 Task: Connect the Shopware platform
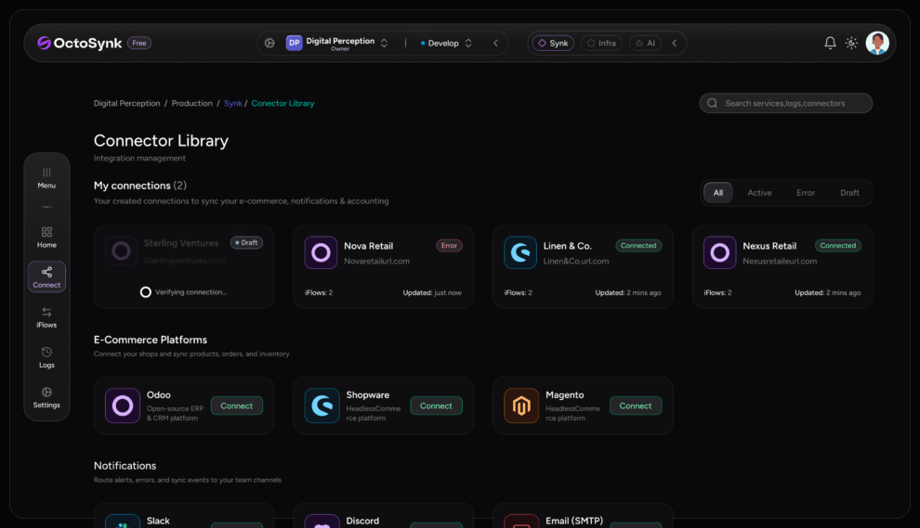[x=436, y=406]
